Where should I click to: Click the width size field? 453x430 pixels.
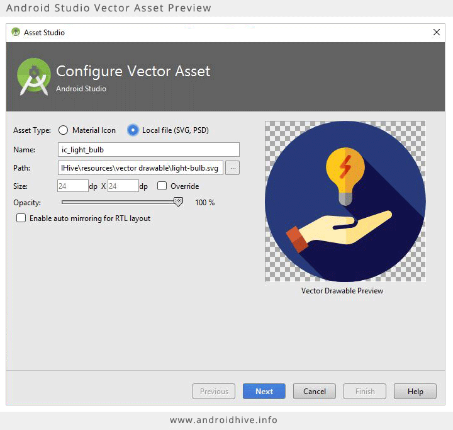pyautogui.click(x=72, y=186)
